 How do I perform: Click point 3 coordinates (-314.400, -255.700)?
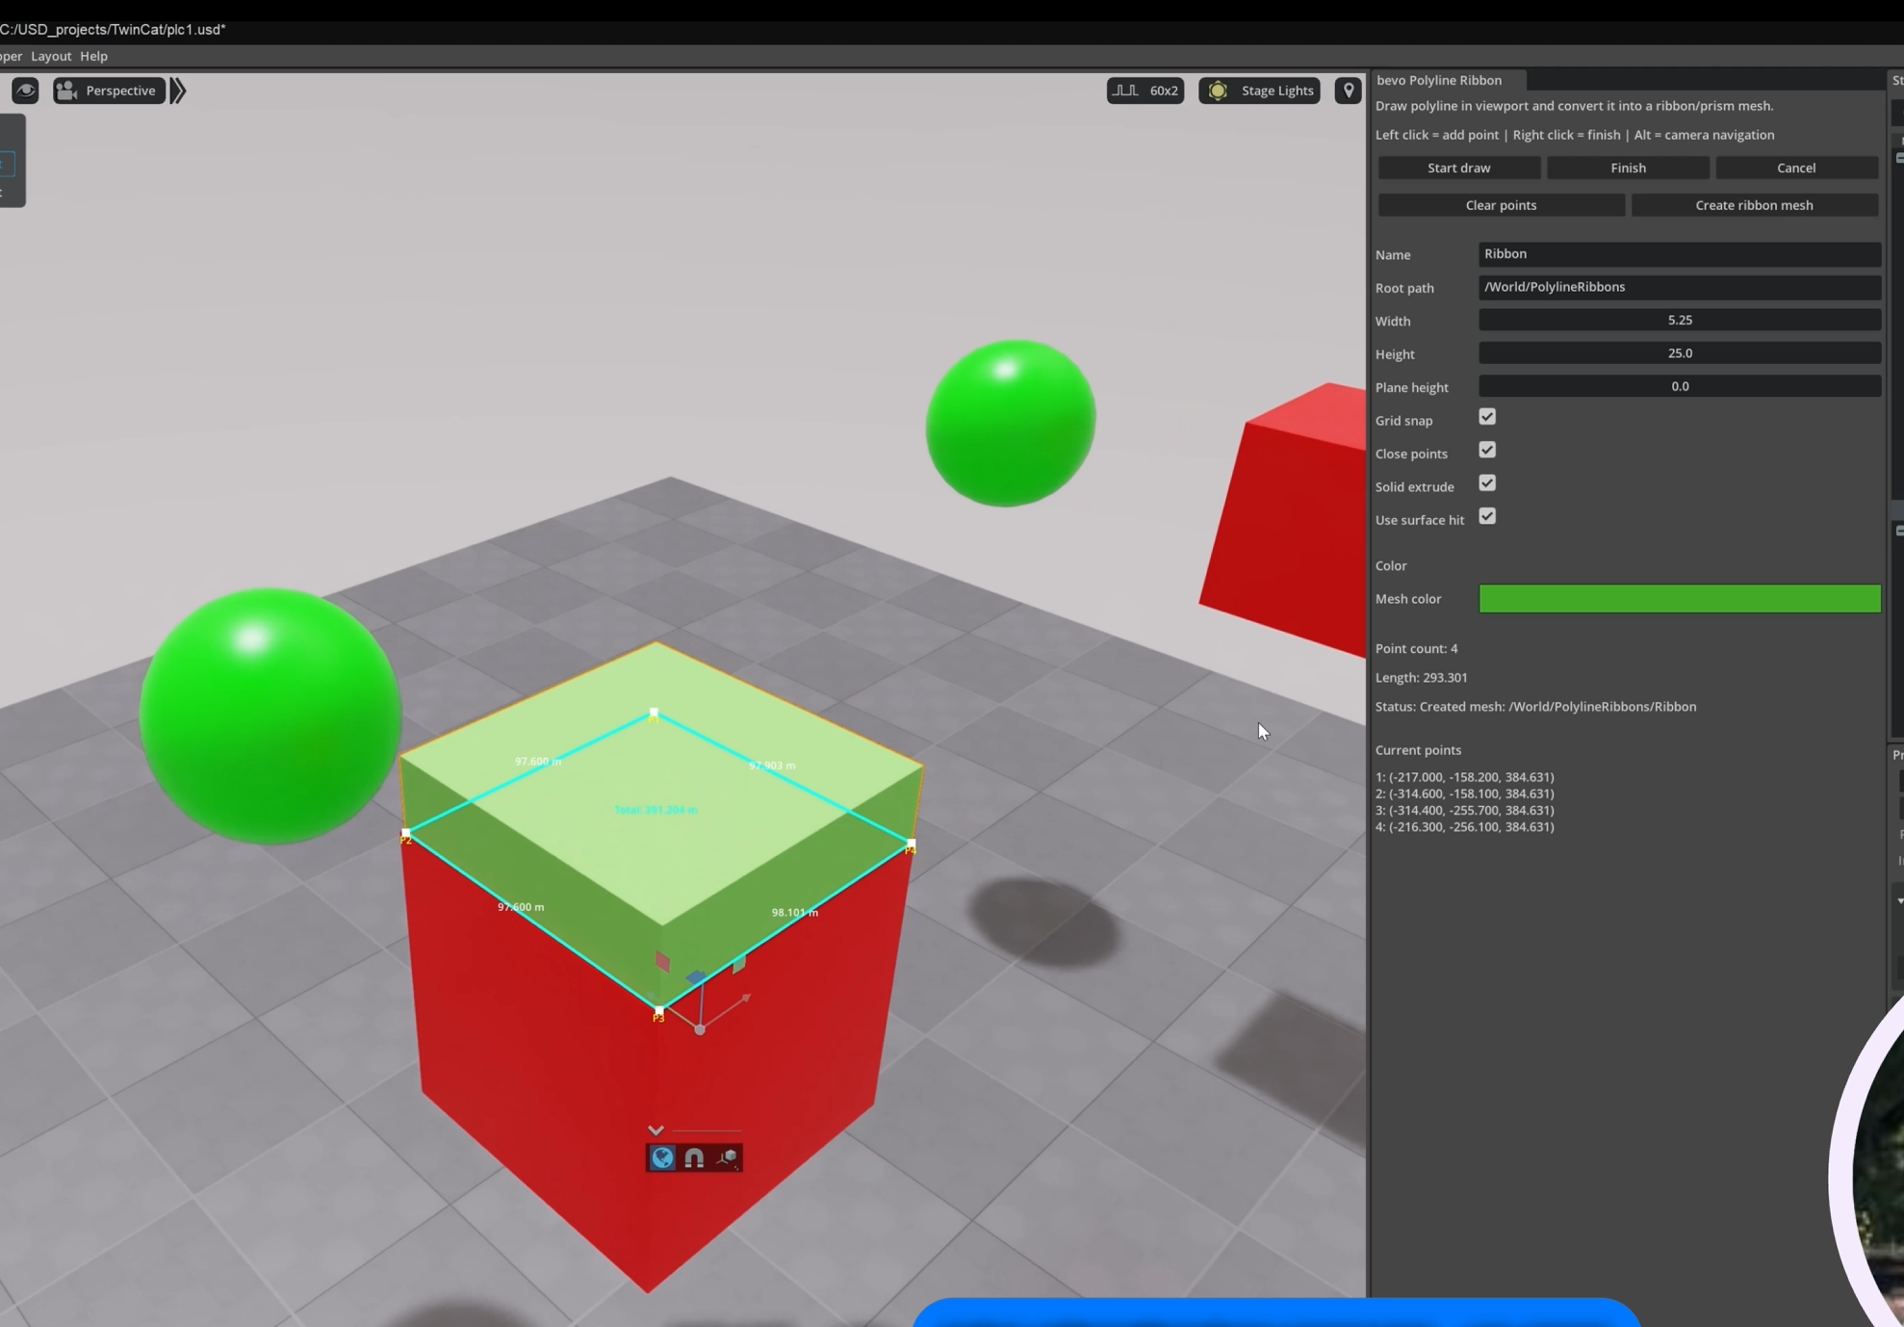[1464, 810]
